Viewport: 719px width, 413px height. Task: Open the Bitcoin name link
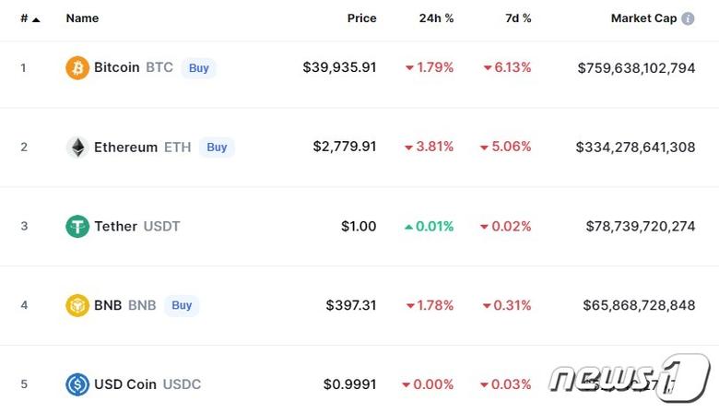click(117, 67)
